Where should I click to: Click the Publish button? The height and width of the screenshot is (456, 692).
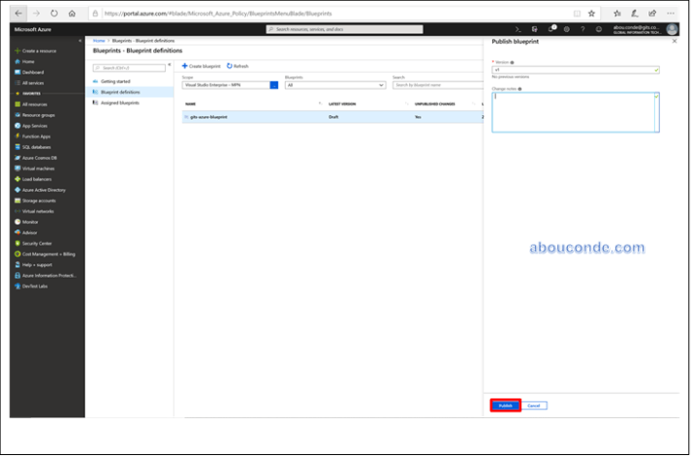point(505,406)
